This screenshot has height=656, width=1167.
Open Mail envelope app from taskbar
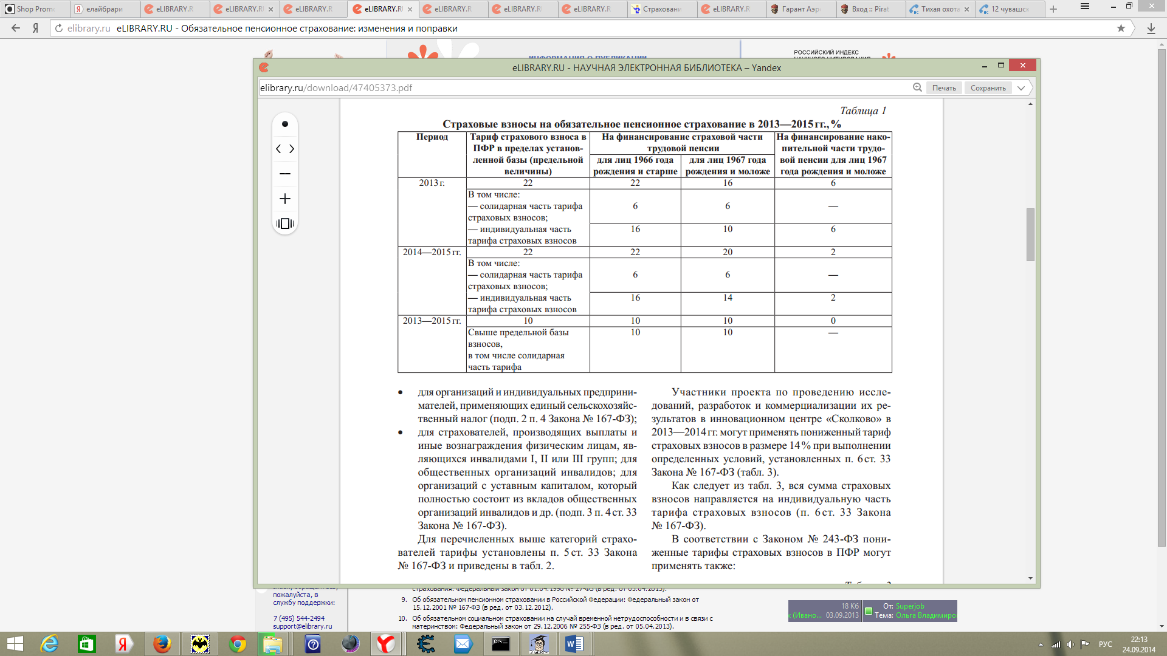[463, 644]
